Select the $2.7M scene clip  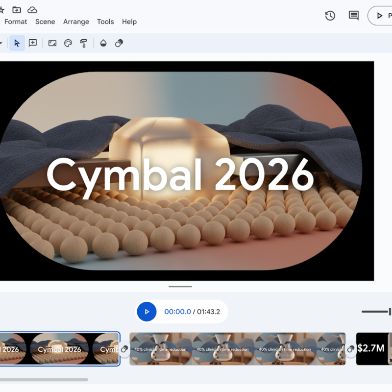[x=374, y=349]
